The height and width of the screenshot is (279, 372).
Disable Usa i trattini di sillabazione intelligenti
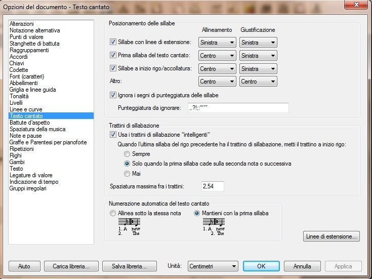pyautogui.click(x=113, y=135)
